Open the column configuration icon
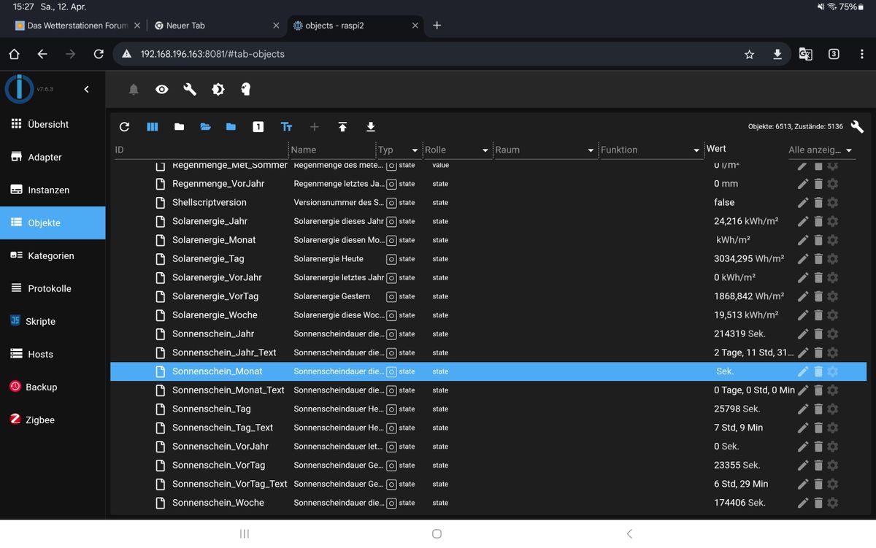Screen dimensions: 876x548 [153, 127]
